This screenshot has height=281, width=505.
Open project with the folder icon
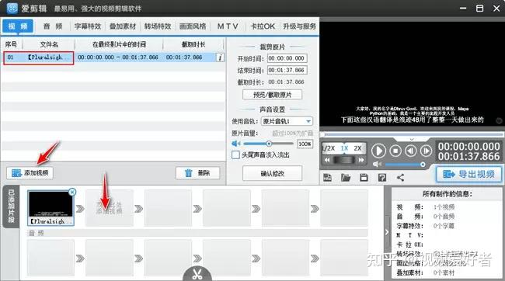[346, 177]
